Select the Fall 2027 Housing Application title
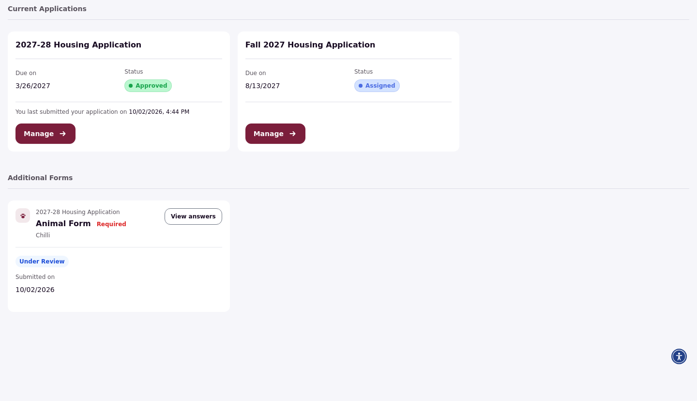Screen dimensions: 697x401 [310, 45]
